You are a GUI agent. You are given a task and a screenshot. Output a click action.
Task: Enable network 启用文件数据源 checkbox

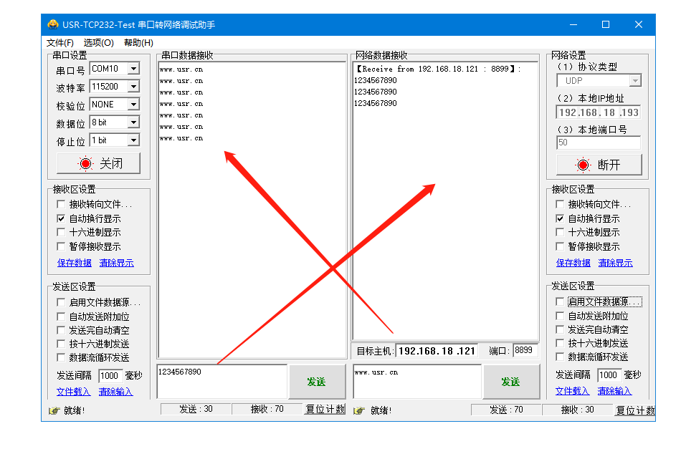[x=561, y=301]
